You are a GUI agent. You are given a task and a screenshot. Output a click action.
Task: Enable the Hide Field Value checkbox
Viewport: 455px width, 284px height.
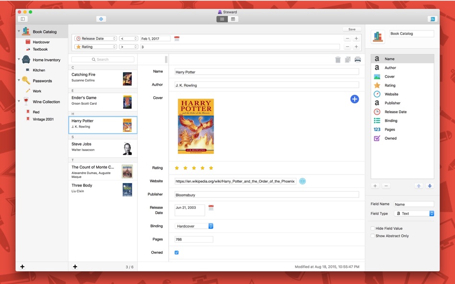[373, 229]
